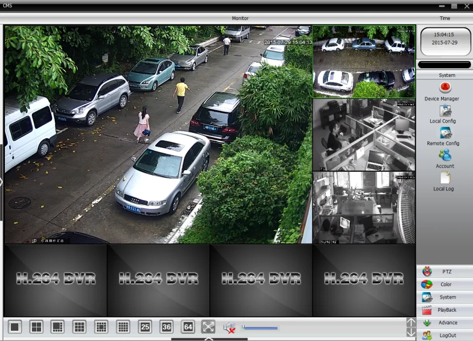Open Remote Config settings
The height and width of the screenshot is (341, 473).
pos(445,133)
